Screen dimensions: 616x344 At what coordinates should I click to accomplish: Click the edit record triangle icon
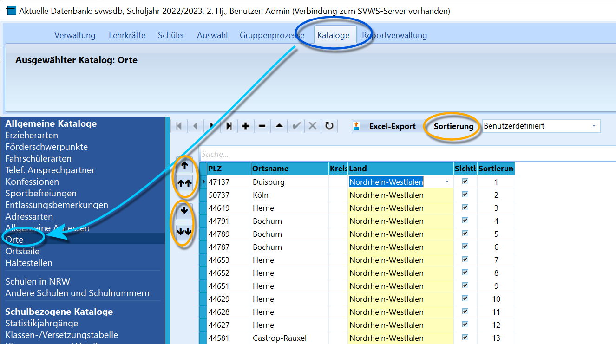click(x=279, y=126)
